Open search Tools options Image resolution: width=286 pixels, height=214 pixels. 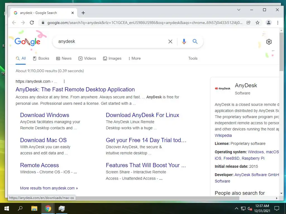[193, 59]
